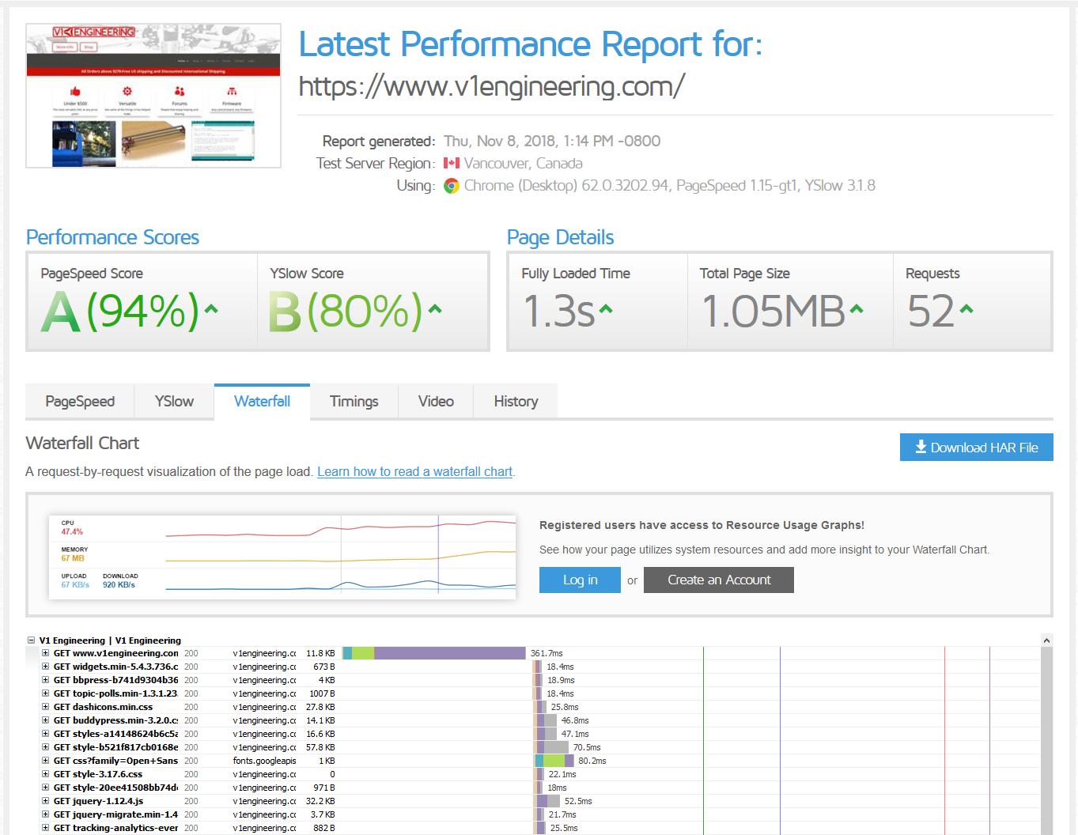This screenshot has height=835, width=1078.
Task: Switch to the YSlow tab
Action: coord(174,401)
